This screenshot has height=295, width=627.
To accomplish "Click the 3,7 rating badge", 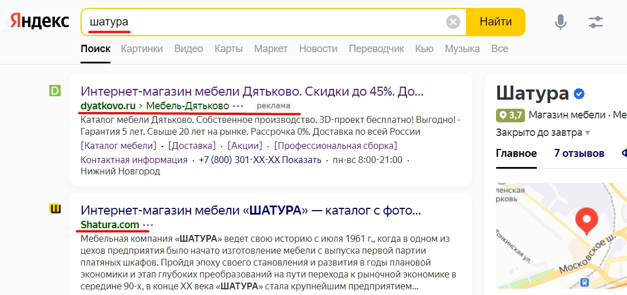I will tap(511, 116).
